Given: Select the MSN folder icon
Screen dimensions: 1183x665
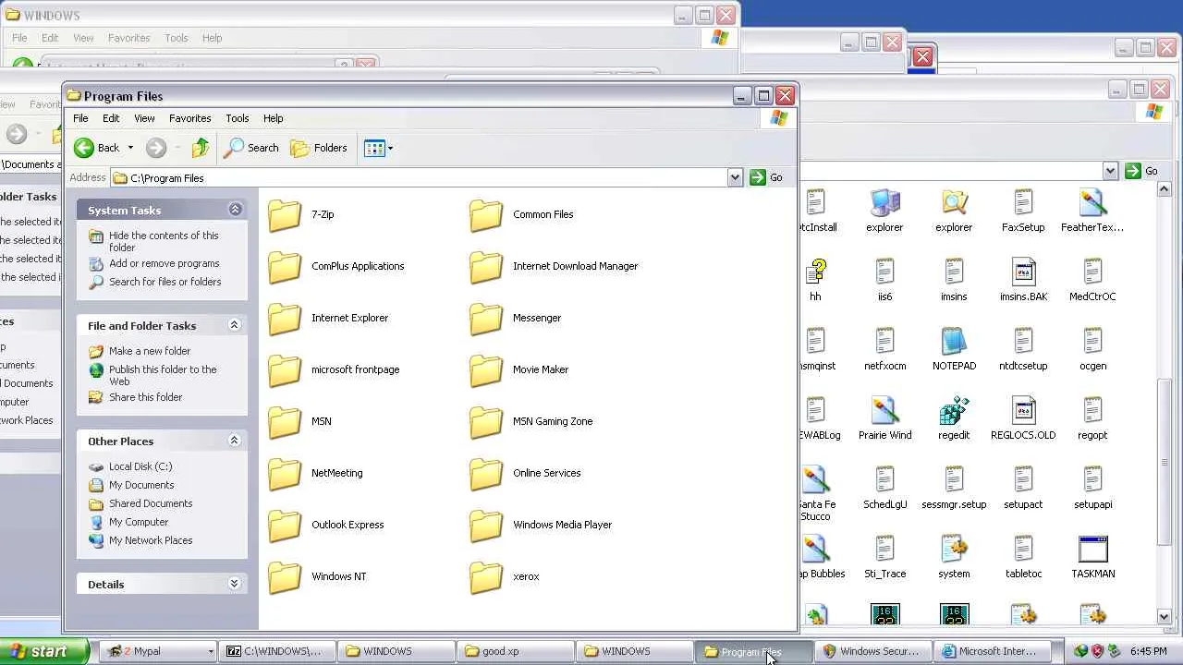Looking at the screenshot, I should point(285,422).
